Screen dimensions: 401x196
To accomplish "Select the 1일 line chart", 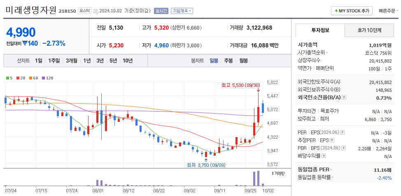I will [39, 61].
